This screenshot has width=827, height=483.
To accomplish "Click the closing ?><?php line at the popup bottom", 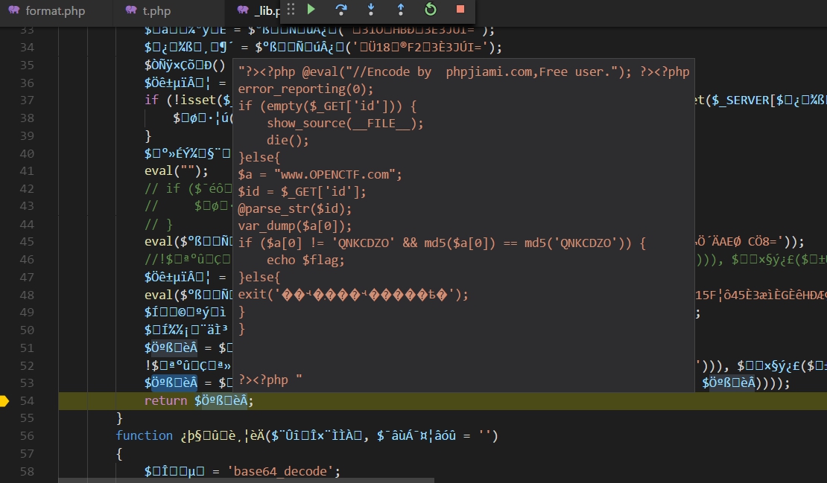I will pyautogui.click(x=270, y=380).
